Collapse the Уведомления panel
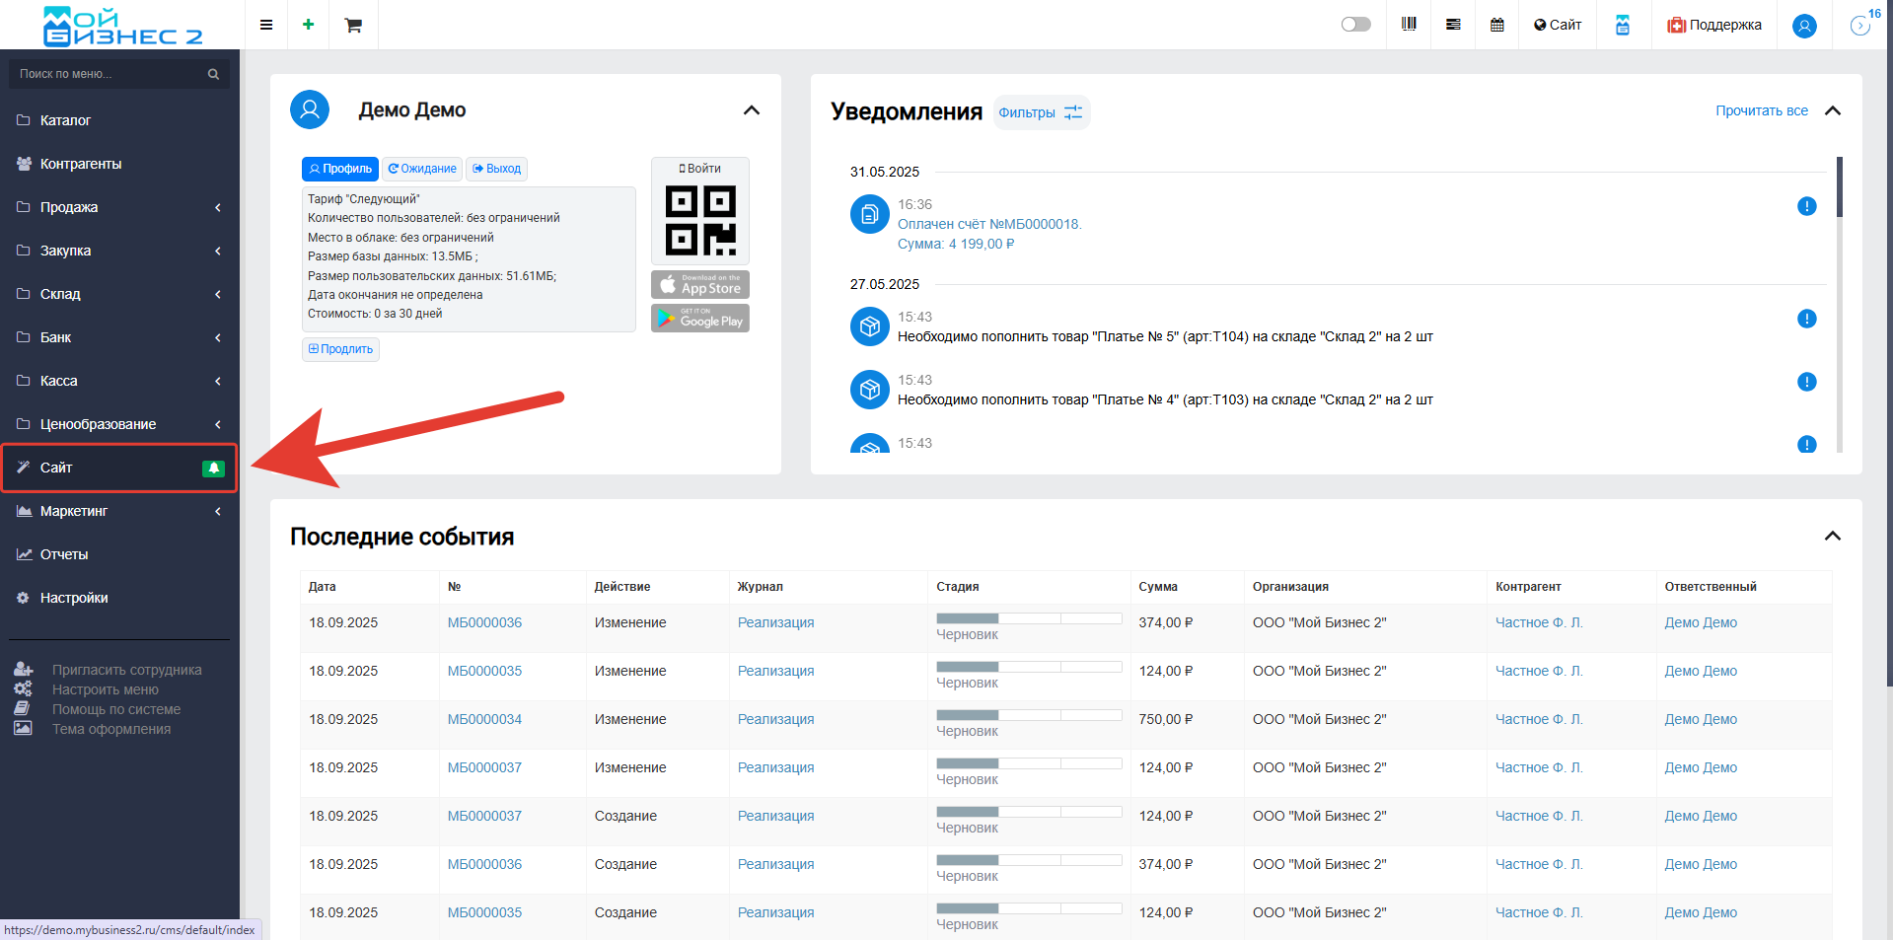The image size is (1893, 940). [x=1832, y=111]
